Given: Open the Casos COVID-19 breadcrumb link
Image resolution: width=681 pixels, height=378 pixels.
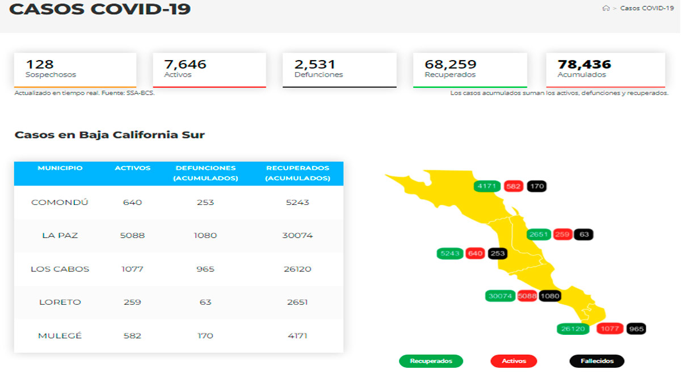Looking at the screenshot, I should 647,9.
